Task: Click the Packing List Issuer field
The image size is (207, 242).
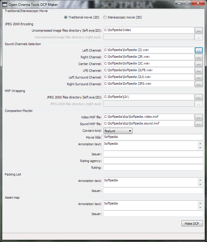Action: click(x=153, y=190)
